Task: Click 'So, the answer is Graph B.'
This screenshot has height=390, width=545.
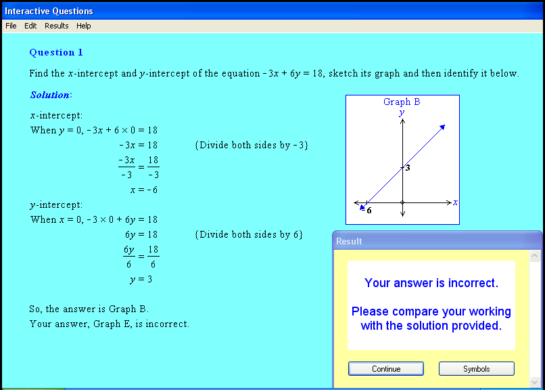Action: (x=89, y=309)
